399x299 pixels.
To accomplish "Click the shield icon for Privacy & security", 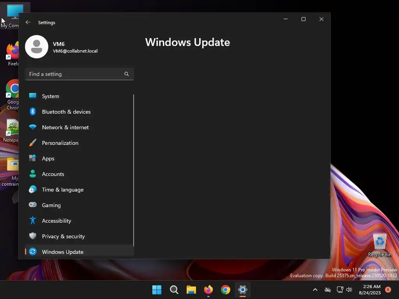I will click(x=33, y=236).
